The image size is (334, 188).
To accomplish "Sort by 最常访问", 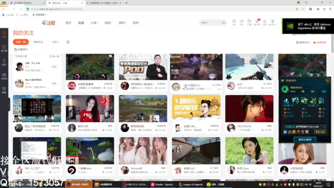I will pos(302,43).
